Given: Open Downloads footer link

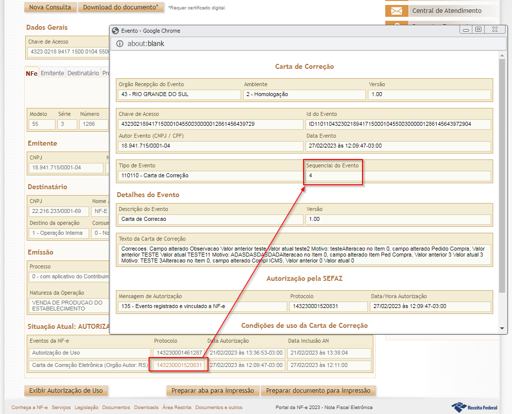Looking at the screenshot, I should click(146, 408).
